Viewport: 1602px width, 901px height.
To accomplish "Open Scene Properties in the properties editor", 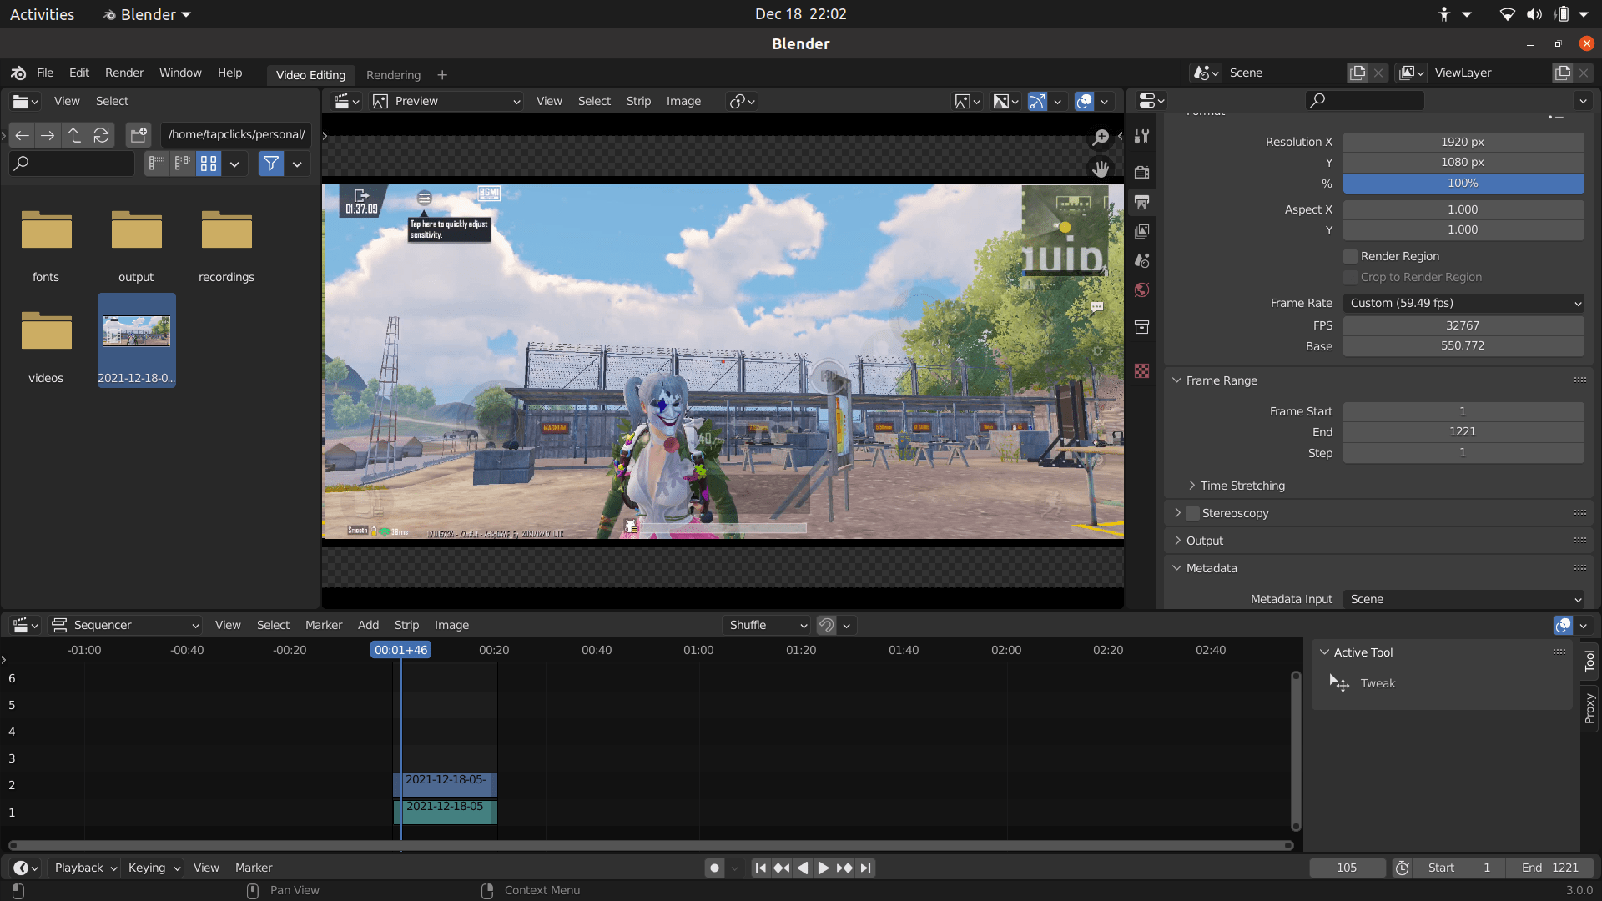I will tap(1141, 260).
